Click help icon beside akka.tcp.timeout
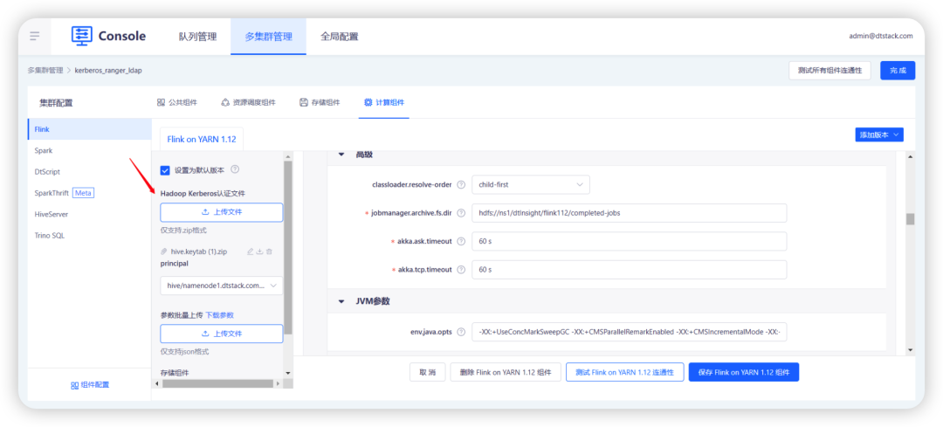The width and height of the screenshot is (943, 427). [x=461, y=270]
